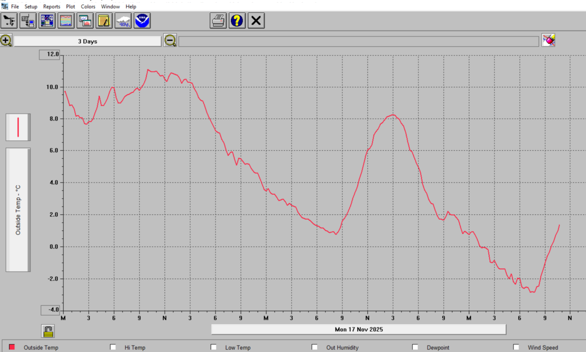Zoom out using the minus magnifier
The height and width of the screenshot is (352, 586).
tap(170, 41)
